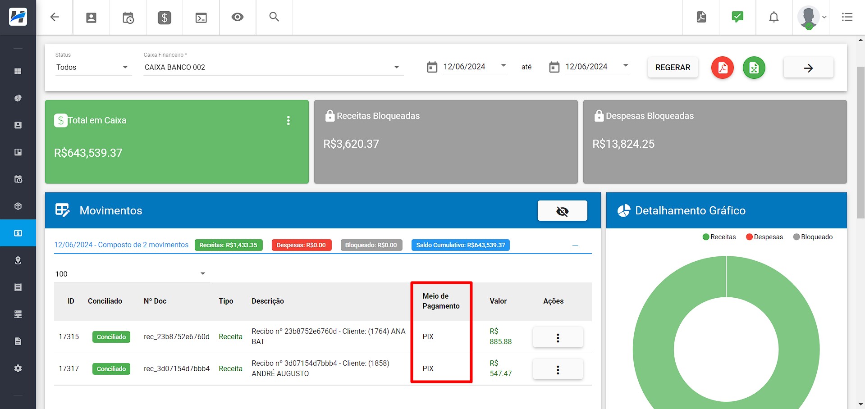The width and height of the screenshot is (865, 409).
Task: Open the list menu icon at top right
Action: tap(847, 17)
